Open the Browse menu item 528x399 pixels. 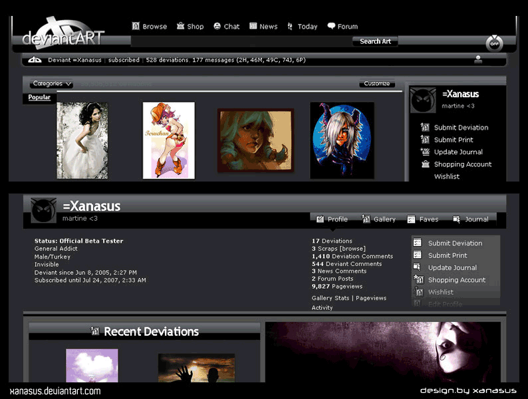pos(150,26)
